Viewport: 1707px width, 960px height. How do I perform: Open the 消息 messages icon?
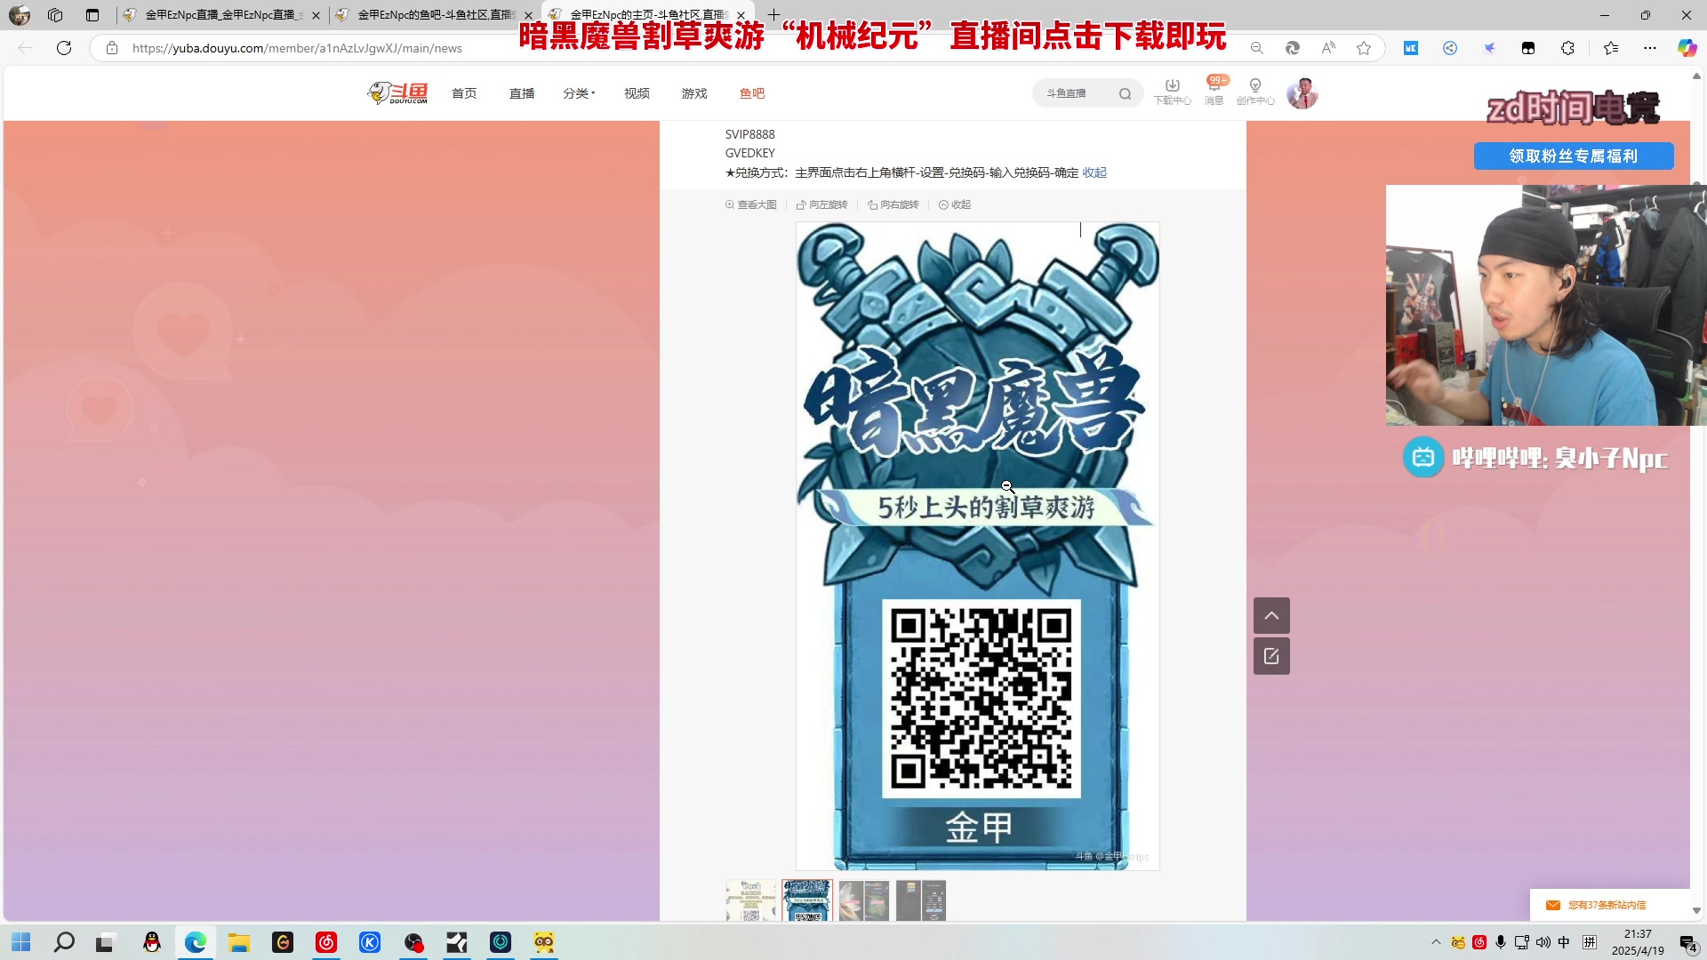(1214, 92)
